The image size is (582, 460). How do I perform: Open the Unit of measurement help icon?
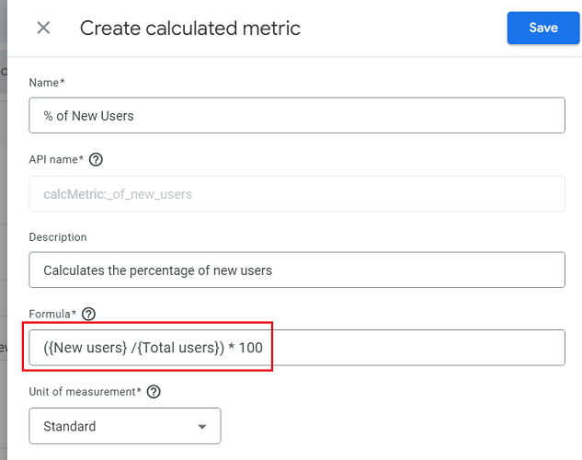pyautogui.click(x=154, y=392)
